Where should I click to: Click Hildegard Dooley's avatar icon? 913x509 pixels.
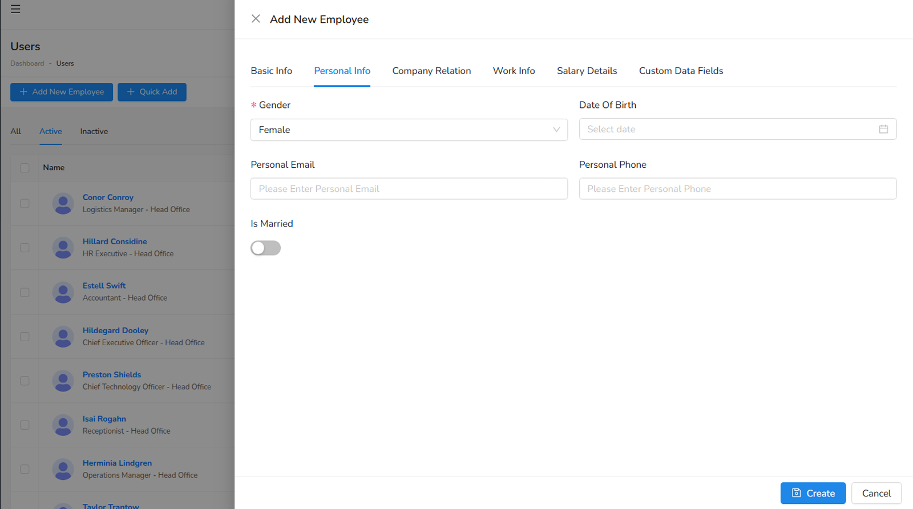(63, 337)
